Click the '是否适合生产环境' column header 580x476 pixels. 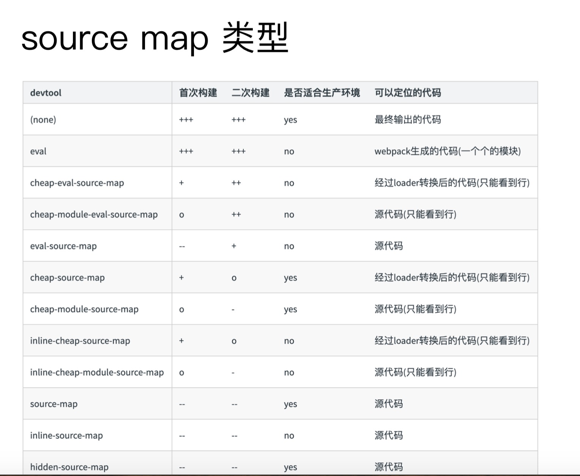pos(322,93)
